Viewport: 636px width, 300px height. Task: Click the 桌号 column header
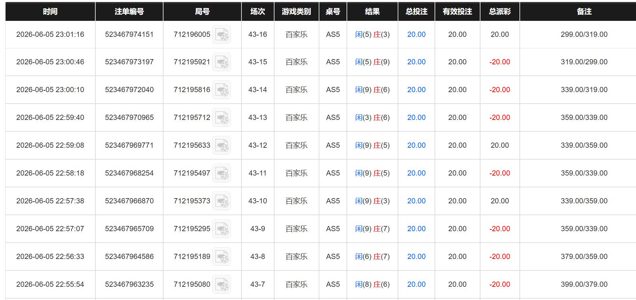point(333,11)
